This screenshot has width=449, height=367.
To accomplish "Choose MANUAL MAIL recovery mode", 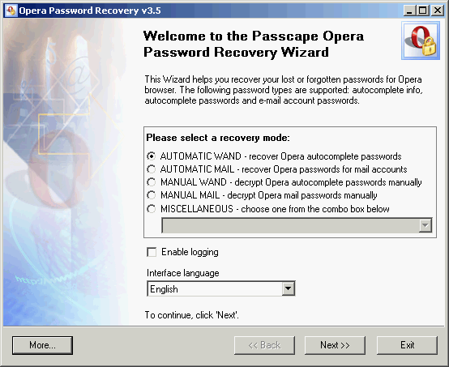I will click(x=152, y=195).
